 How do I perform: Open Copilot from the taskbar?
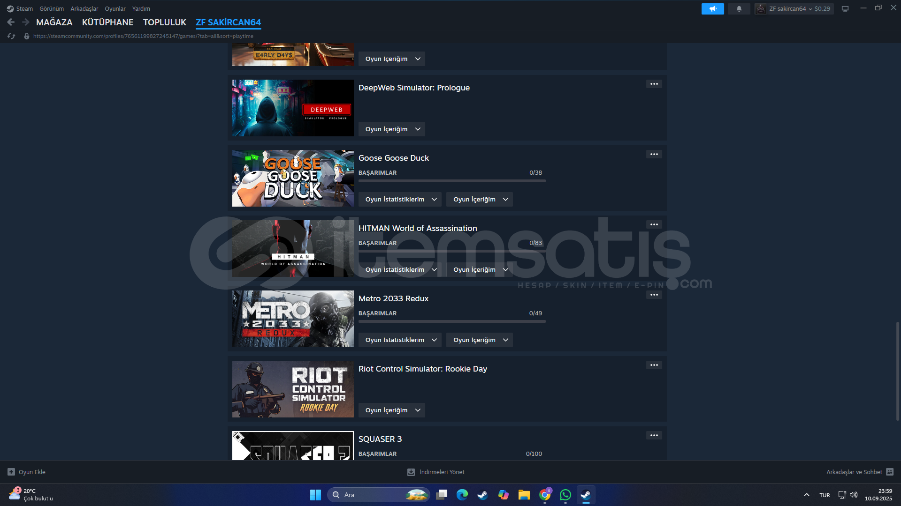(504, 495)
